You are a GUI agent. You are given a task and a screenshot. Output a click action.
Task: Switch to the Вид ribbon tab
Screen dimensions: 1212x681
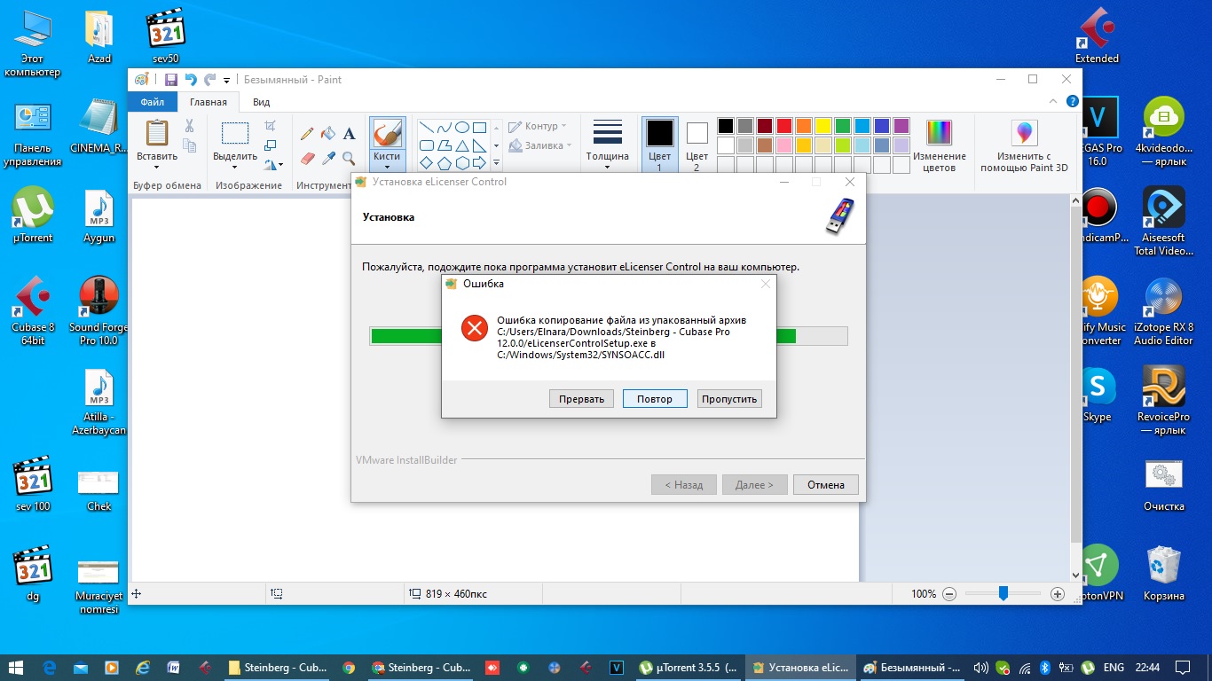click(261, 102)
